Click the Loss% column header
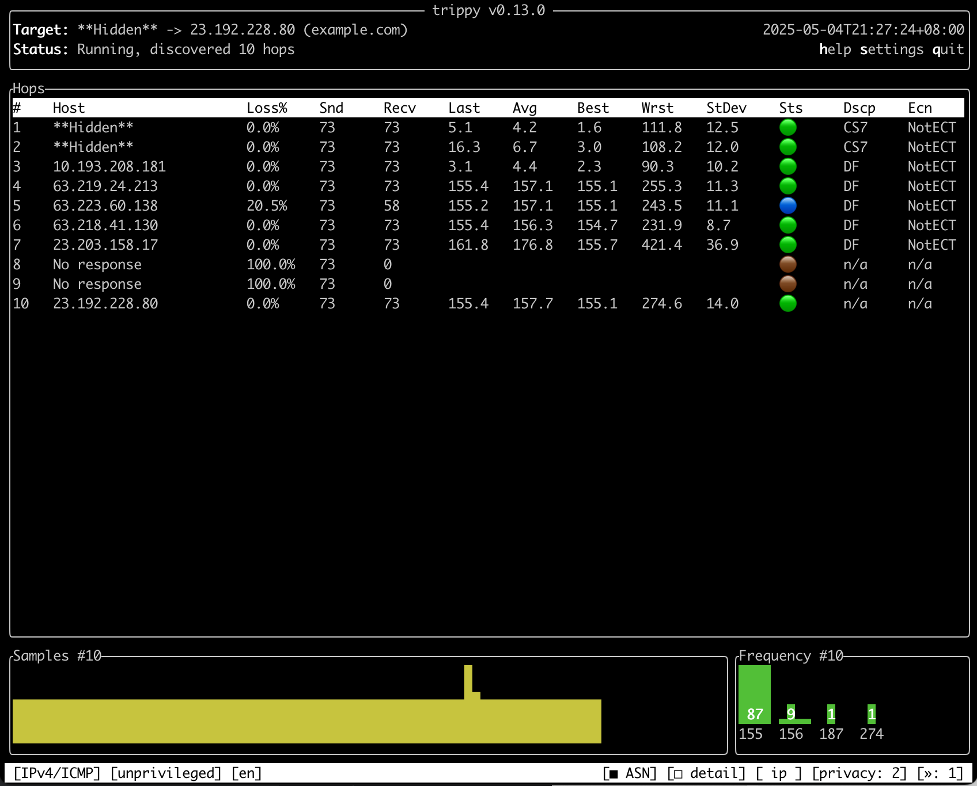Screen dimensions: 977x786 pos(267,108)
